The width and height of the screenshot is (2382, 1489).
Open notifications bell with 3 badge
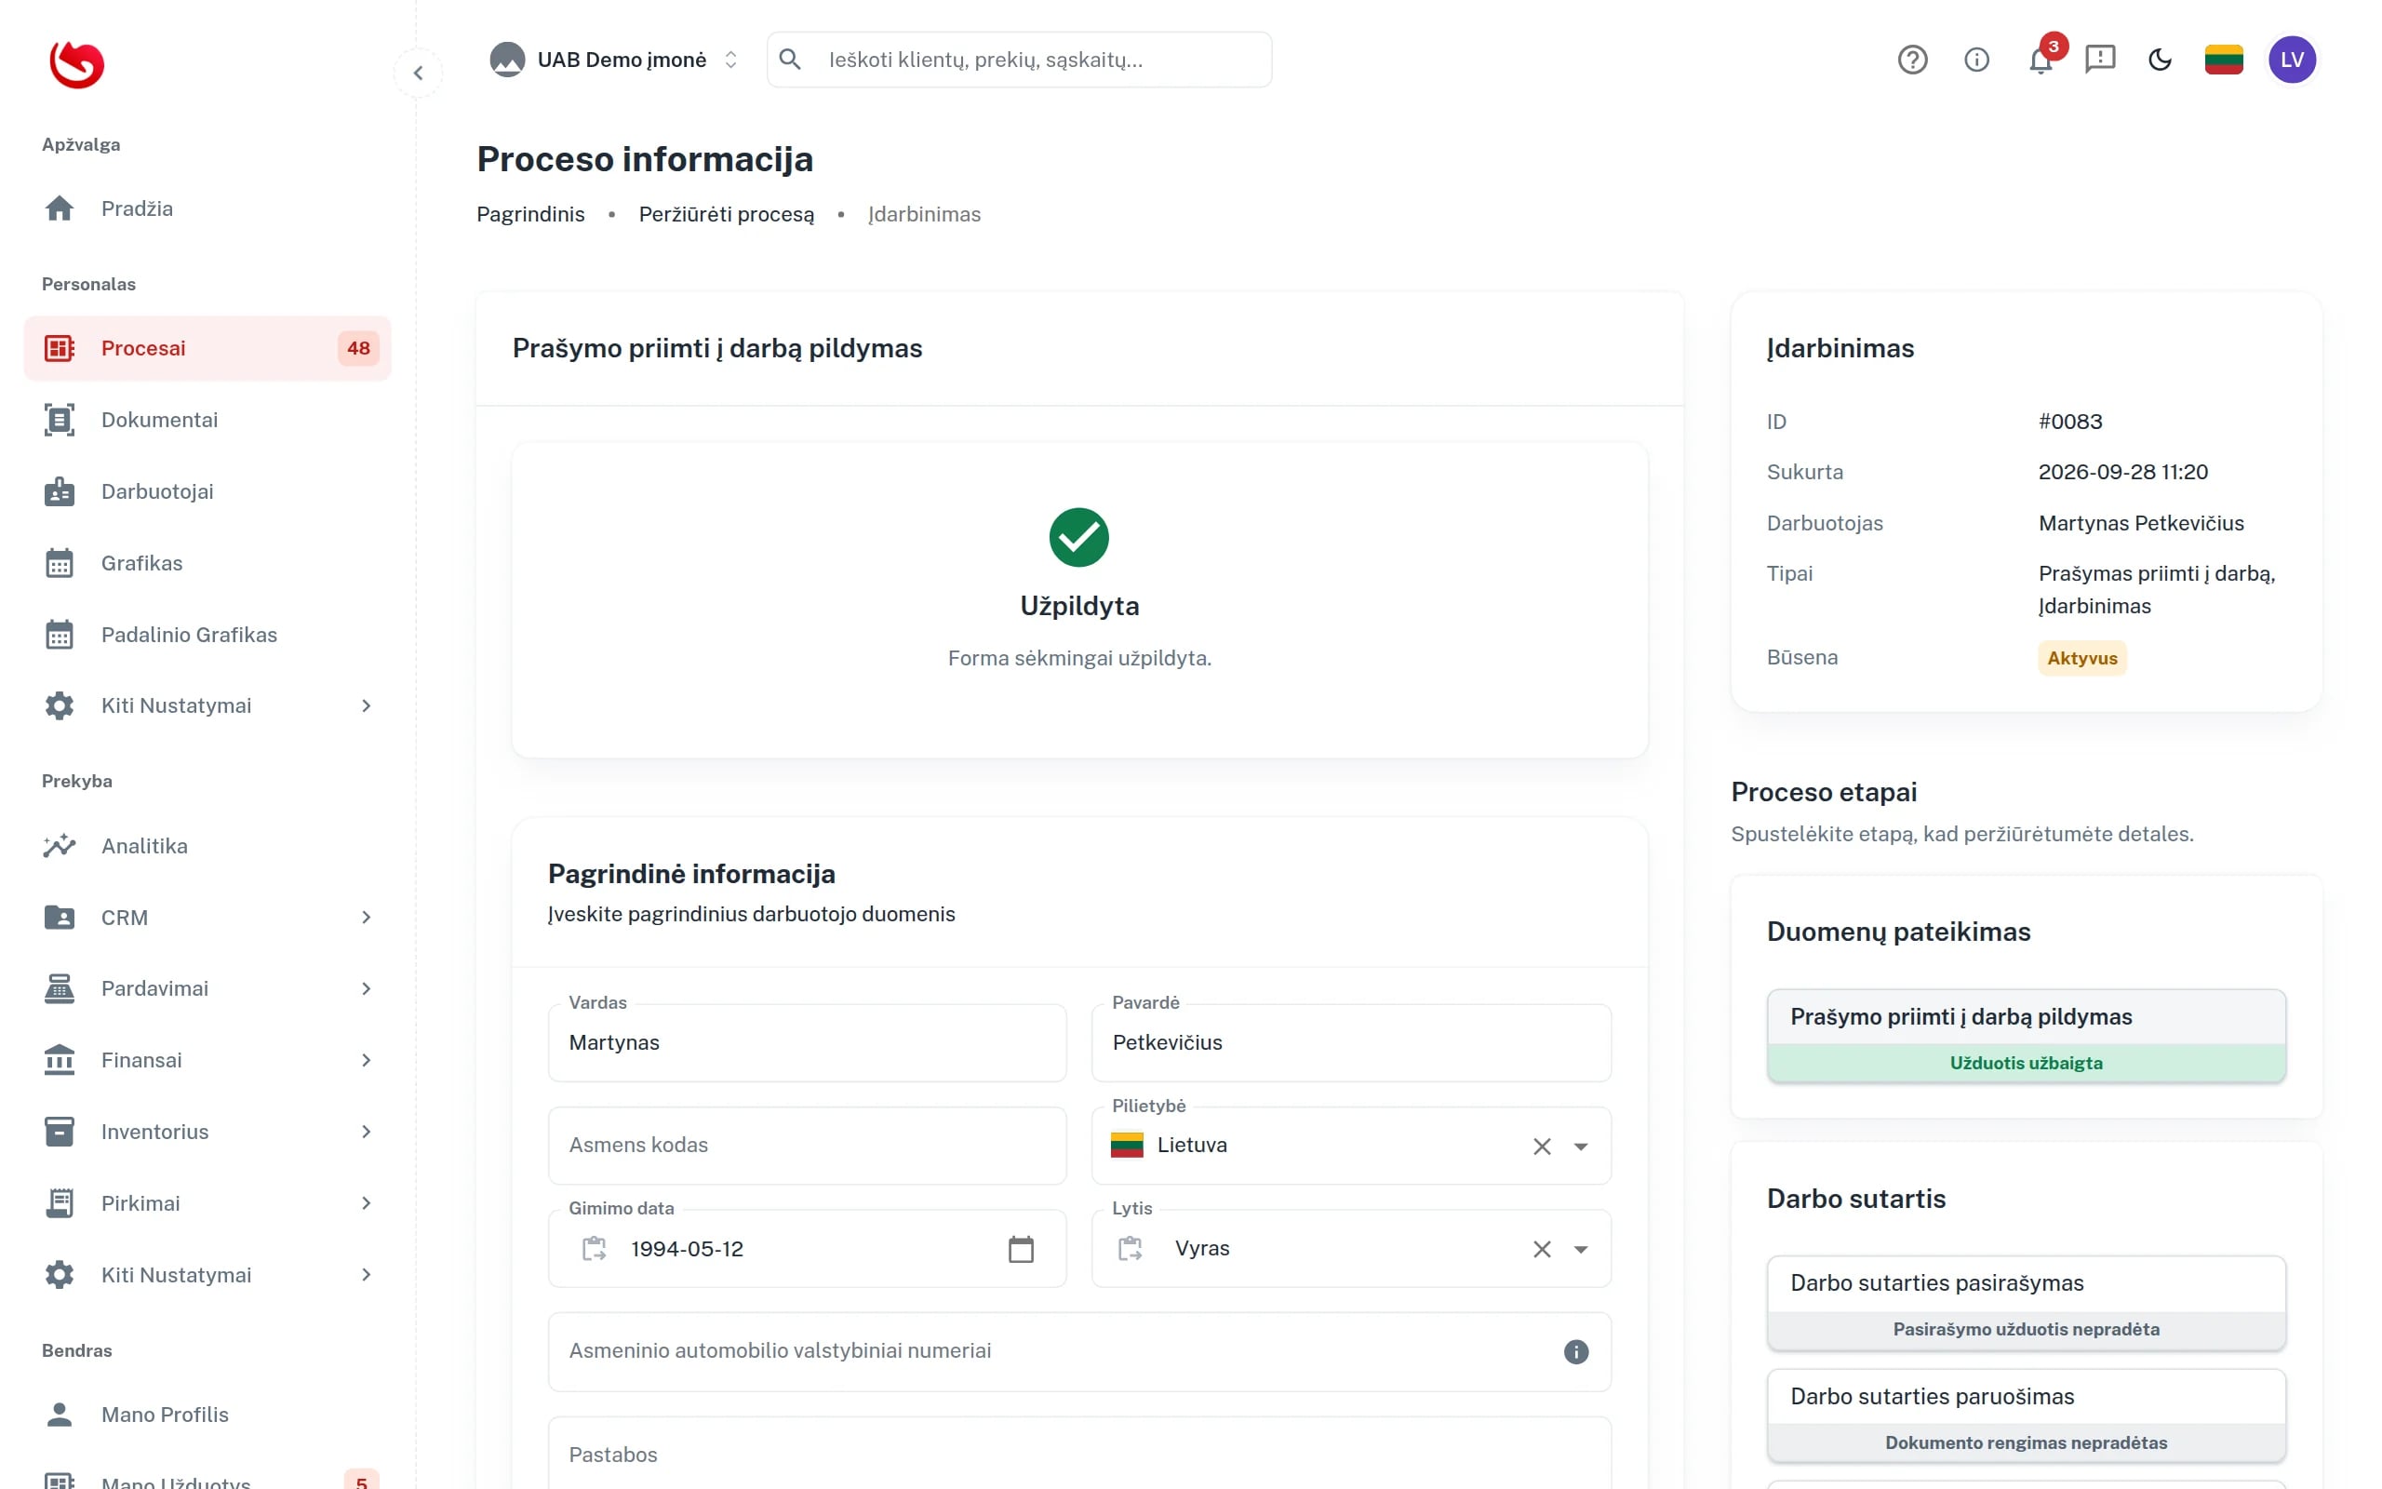(2041, 60)
